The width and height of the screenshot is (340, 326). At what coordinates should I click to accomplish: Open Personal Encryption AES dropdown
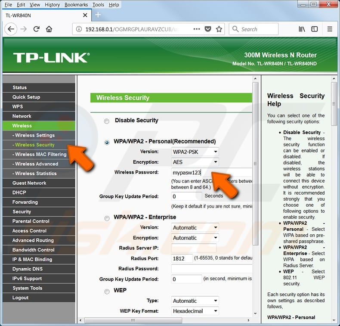point(195,162)
